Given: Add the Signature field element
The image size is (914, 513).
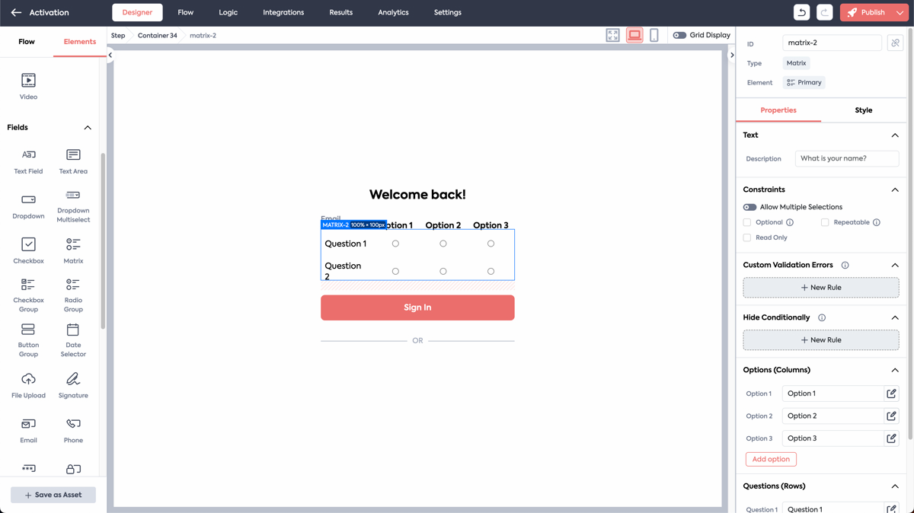Looking at the screenshot, I should pyautogui.click(x=73, y=385).
